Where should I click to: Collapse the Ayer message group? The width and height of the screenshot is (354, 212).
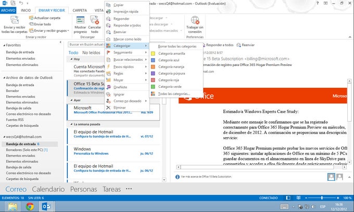click(71, 100)
